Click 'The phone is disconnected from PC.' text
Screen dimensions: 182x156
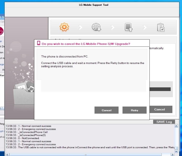pos(65,56)
